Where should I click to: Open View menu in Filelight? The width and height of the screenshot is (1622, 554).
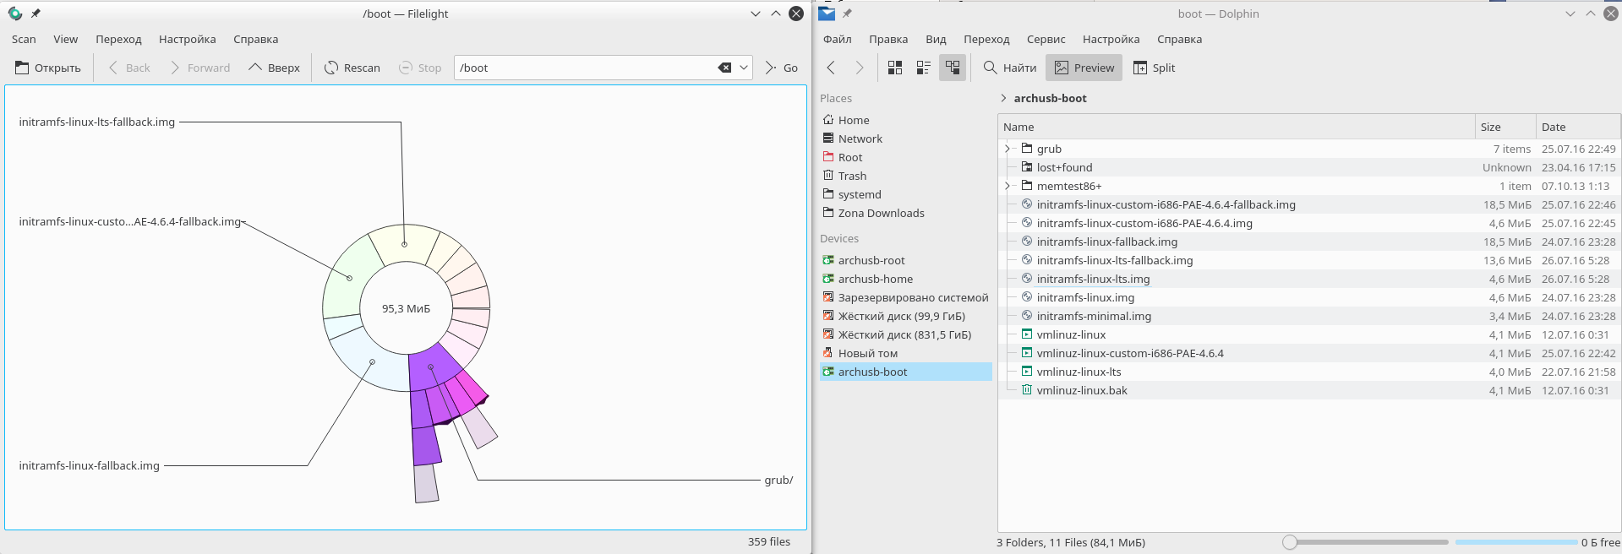coord(65,39)
